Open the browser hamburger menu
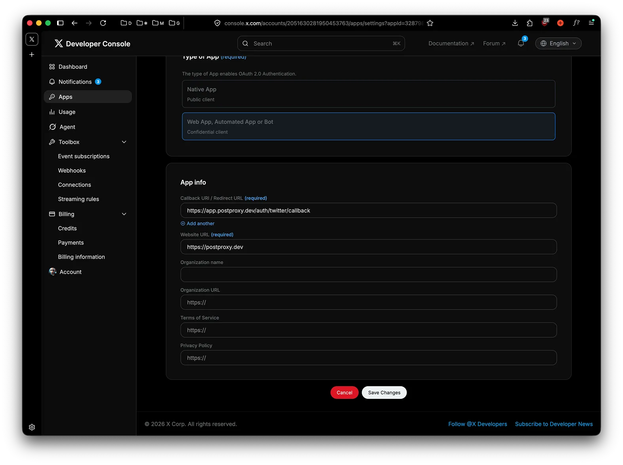Screen dimensions: 623x465 tap(591, 23)
